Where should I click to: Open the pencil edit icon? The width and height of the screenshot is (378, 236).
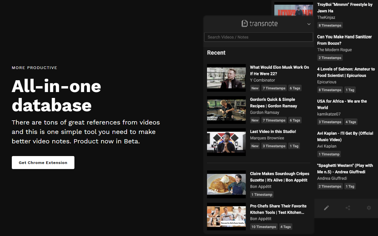(x=326, y=208)
